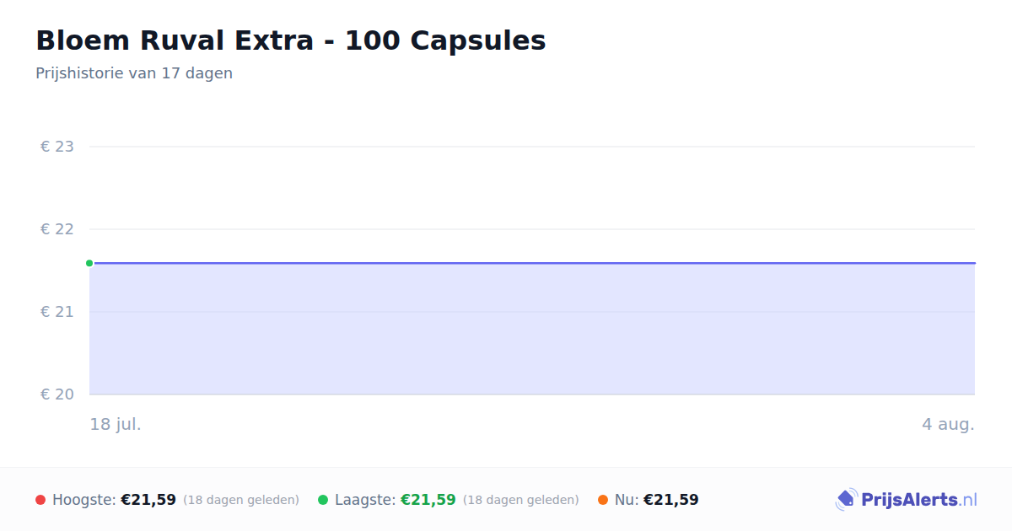Click the Hoogste €21,59 price value
The width and height of the screenshot is (1012, 531).
148,500
